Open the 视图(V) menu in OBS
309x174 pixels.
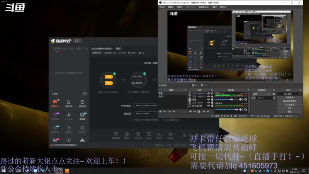180,7
